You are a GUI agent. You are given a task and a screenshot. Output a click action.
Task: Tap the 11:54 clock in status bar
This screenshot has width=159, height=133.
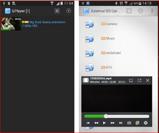click(68, 3)
